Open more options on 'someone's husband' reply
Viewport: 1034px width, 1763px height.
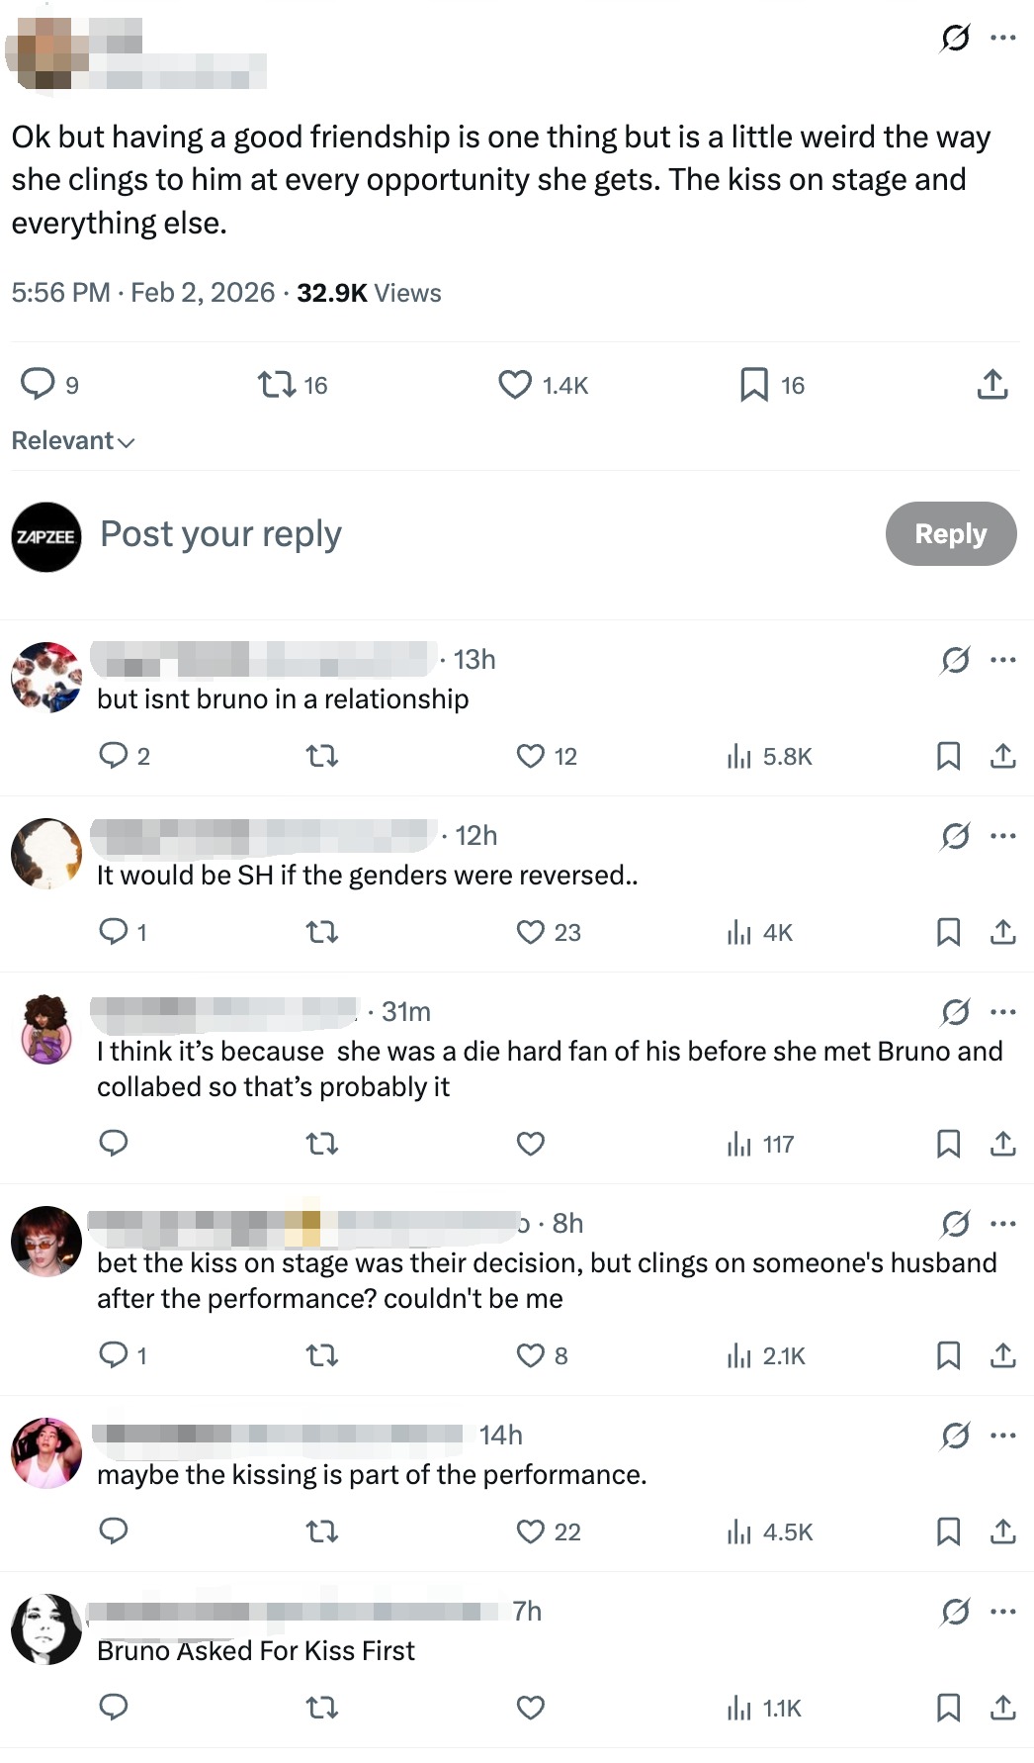pyautogui.click(x=1003, y=1224)
